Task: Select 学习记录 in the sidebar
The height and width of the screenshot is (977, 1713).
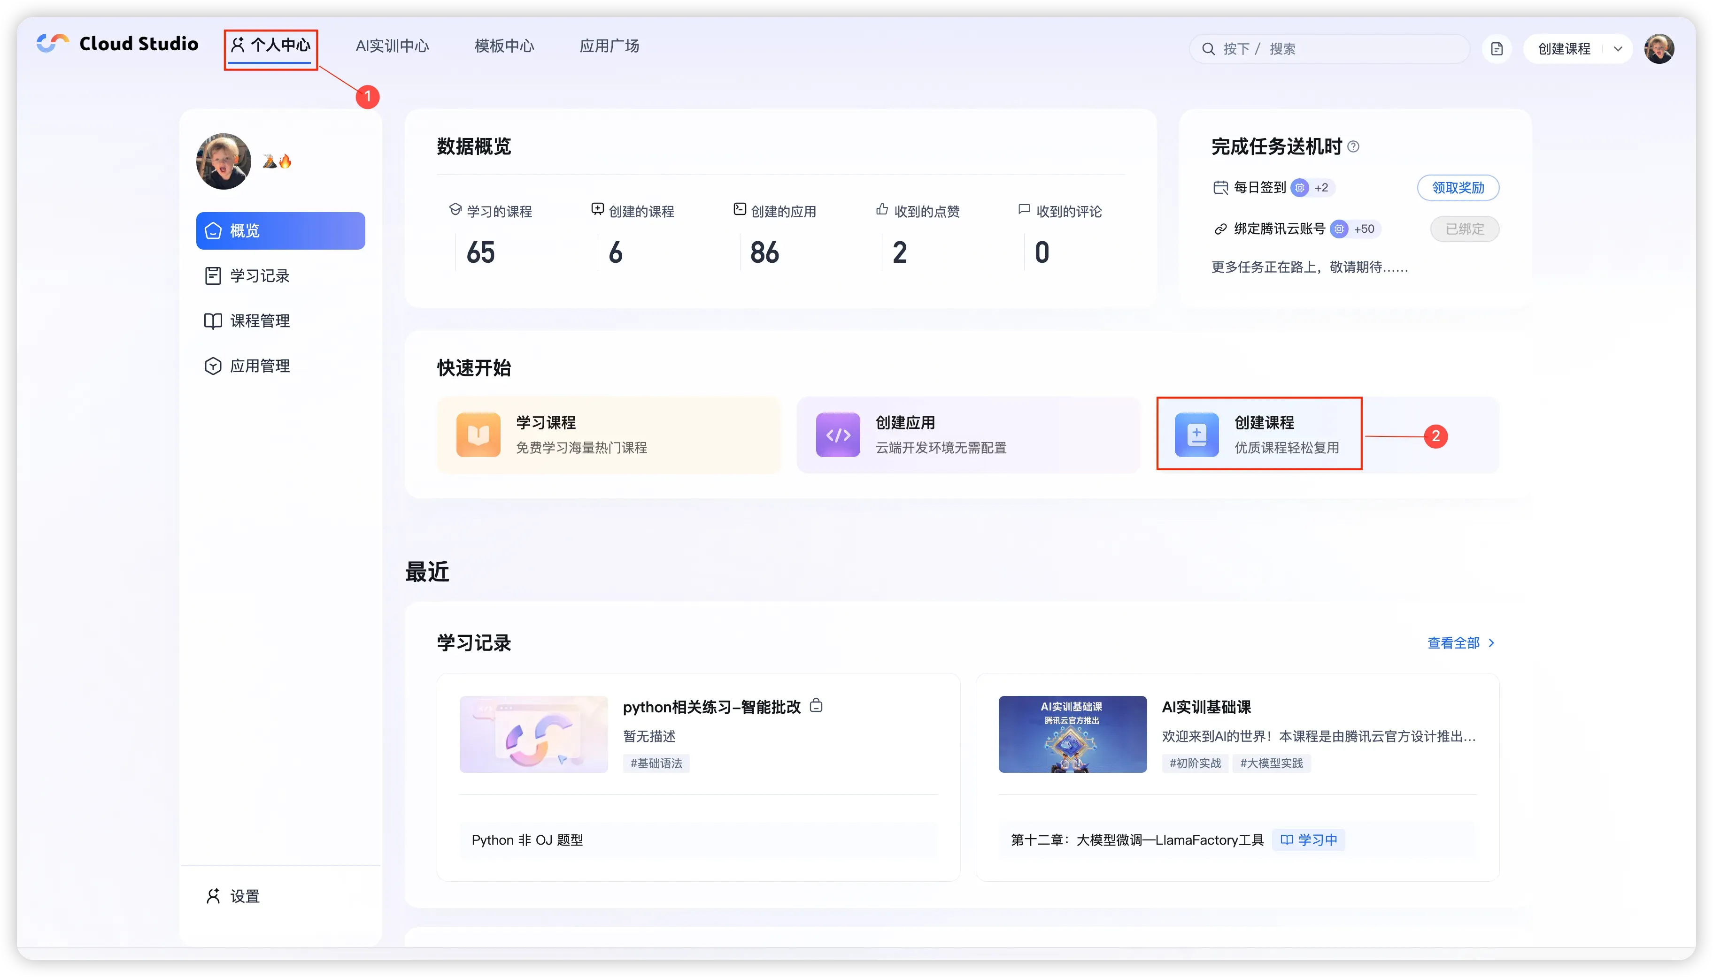Action: pos(259,276)
